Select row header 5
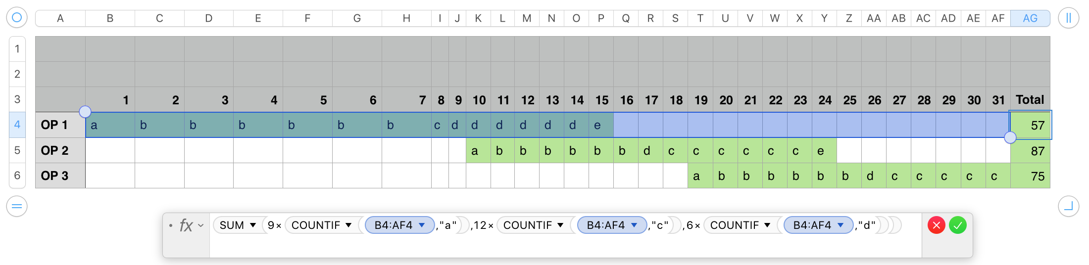The height and width of the screenshot is (265, 1089). coord(17,150)
